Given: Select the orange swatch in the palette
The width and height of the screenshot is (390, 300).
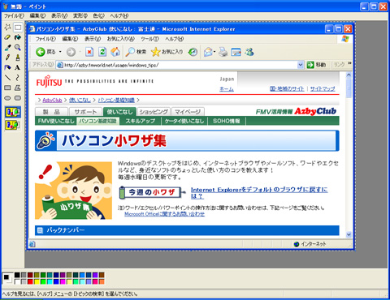Looking at the screenshot, I should pyautogui.click(x=102, y=281).
